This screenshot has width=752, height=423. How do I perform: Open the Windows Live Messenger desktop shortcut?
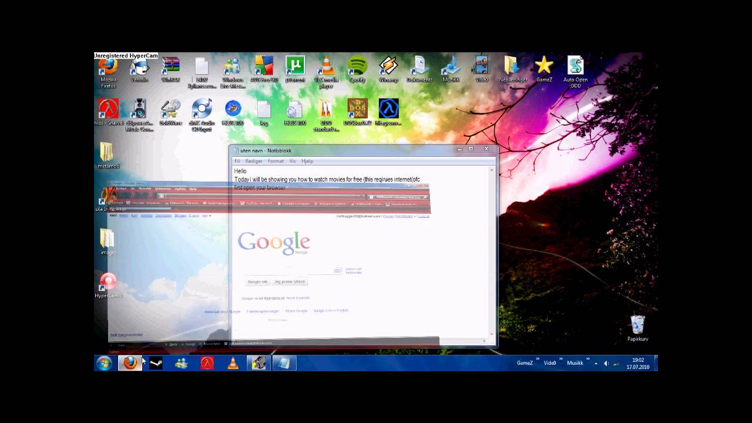233,73
